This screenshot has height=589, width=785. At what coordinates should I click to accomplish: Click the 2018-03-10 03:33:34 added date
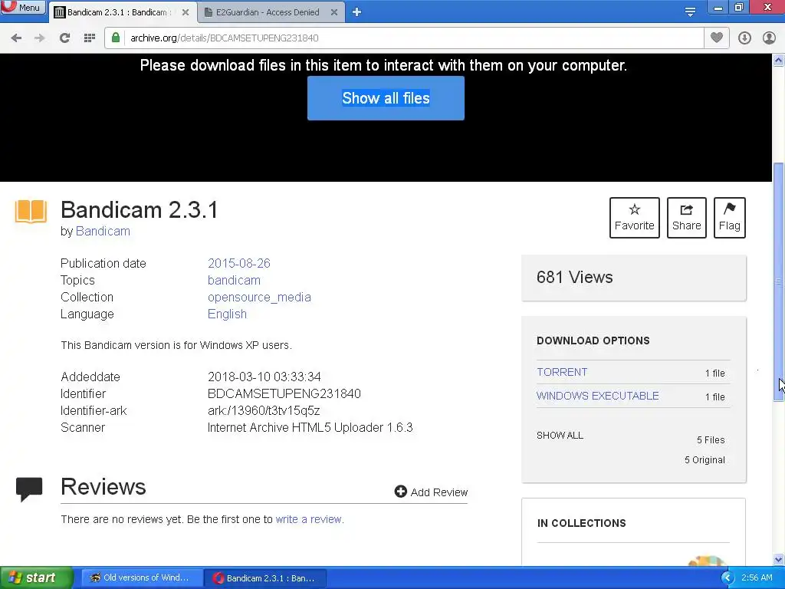point(264,377)
